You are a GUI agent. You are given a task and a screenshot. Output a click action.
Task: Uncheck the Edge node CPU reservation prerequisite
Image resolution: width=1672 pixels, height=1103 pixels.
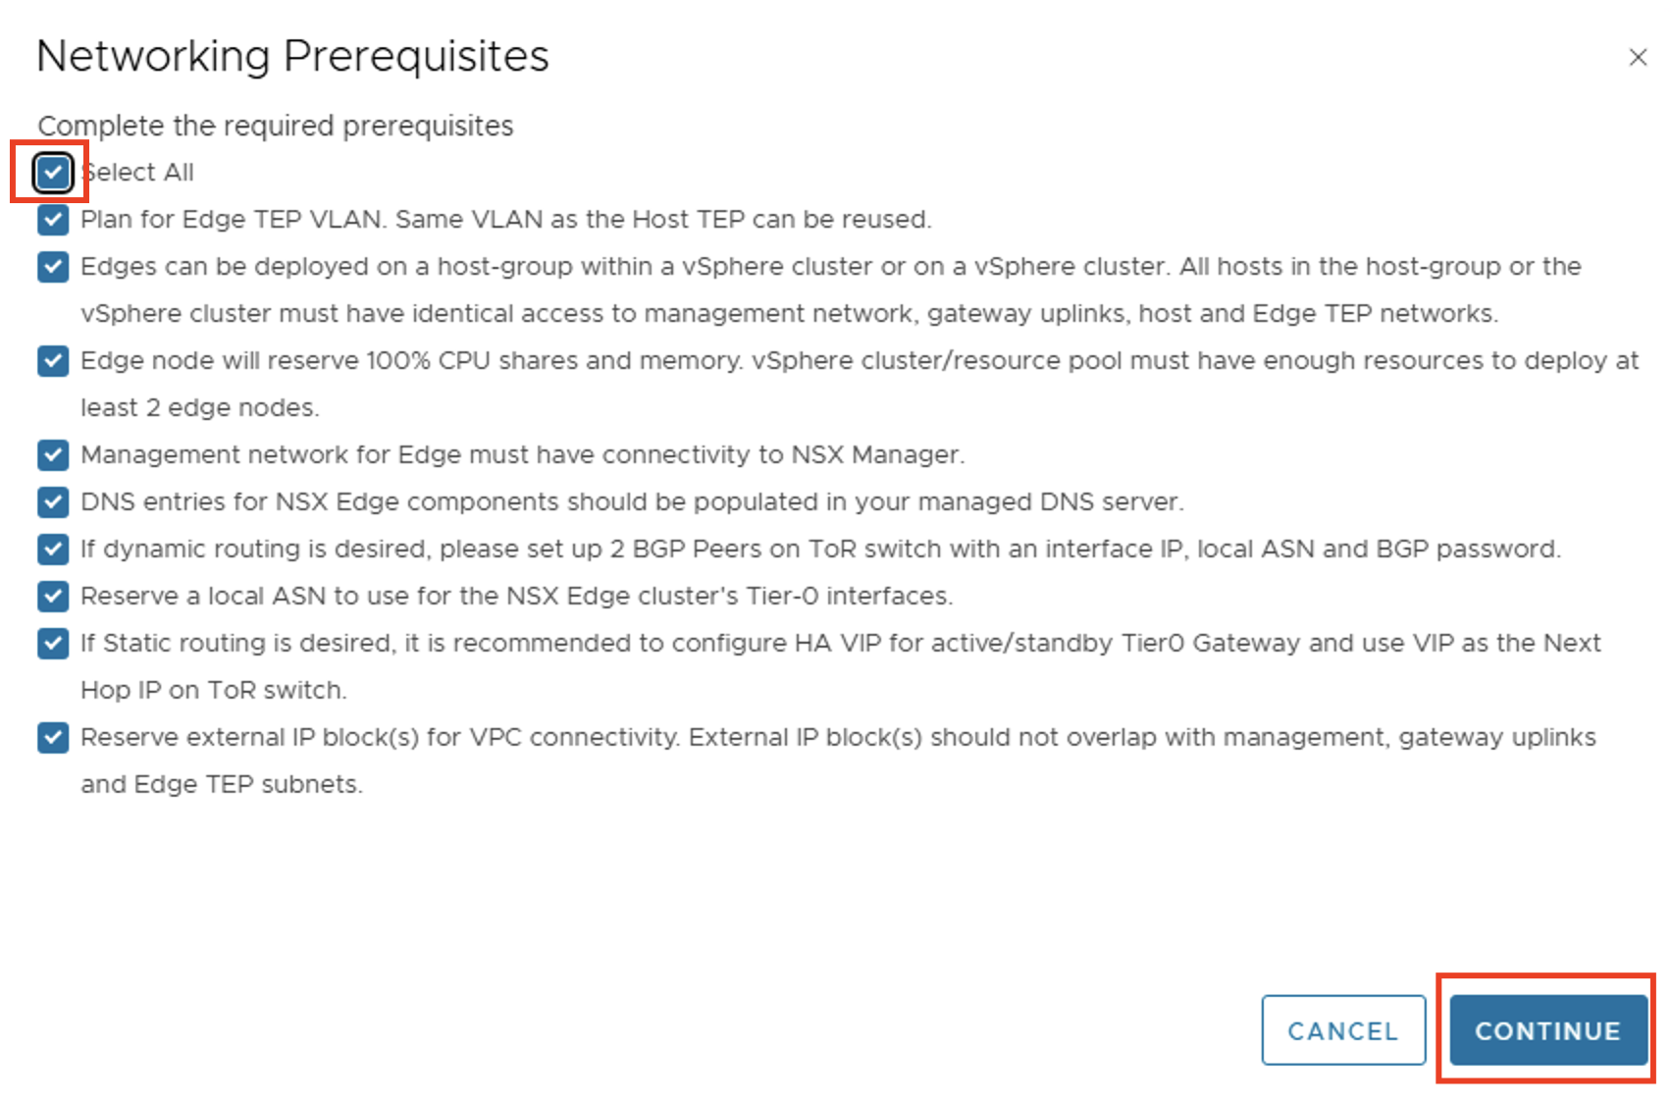point(53,360)
